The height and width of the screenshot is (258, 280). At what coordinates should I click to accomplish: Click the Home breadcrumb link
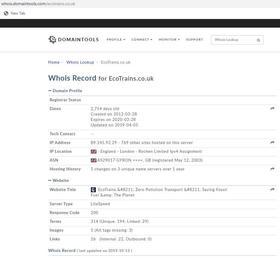point(54,62)
